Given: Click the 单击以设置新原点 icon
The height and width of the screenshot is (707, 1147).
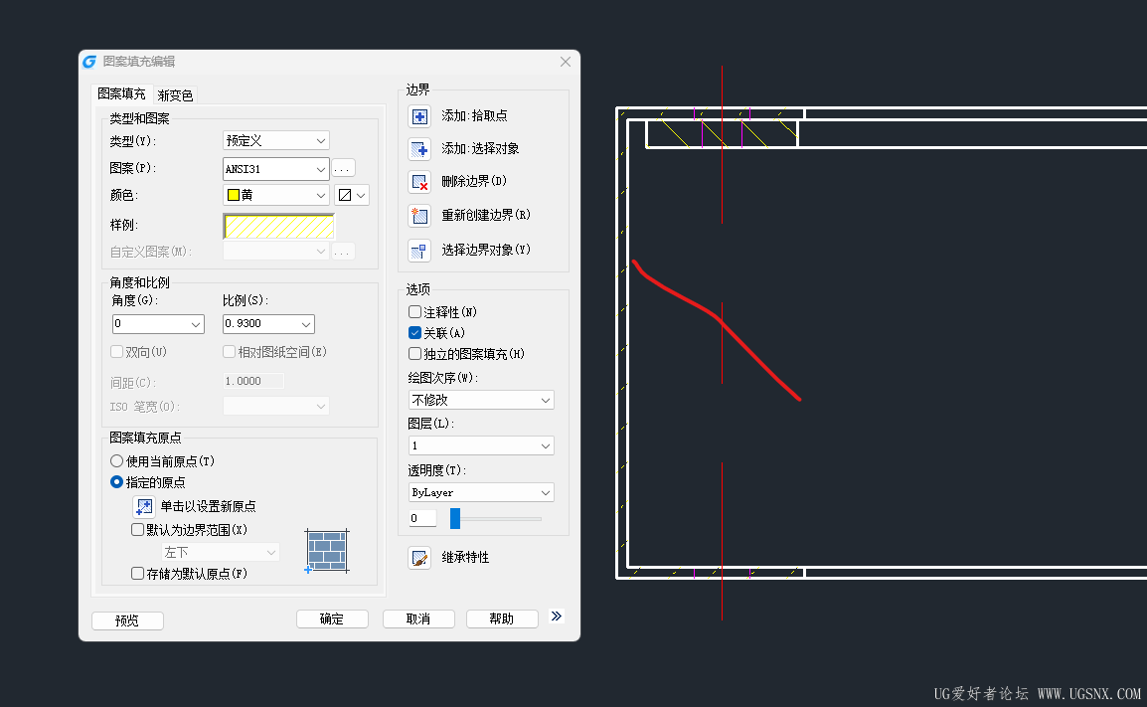Looking at the screenshot, I should coord(144,506).
